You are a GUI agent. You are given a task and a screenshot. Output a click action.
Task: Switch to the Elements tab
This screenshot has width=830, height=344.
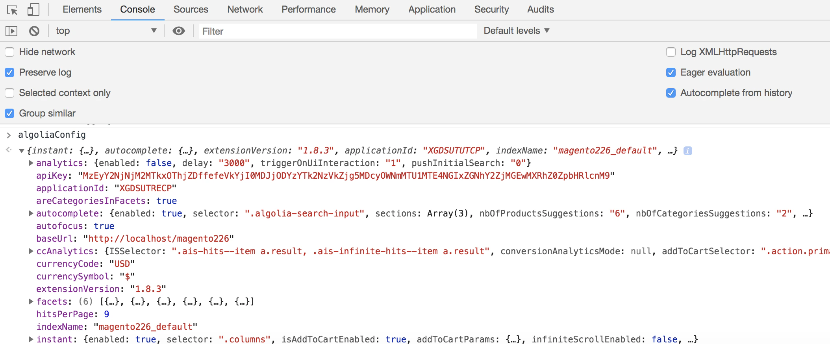[x=82, y=9]
